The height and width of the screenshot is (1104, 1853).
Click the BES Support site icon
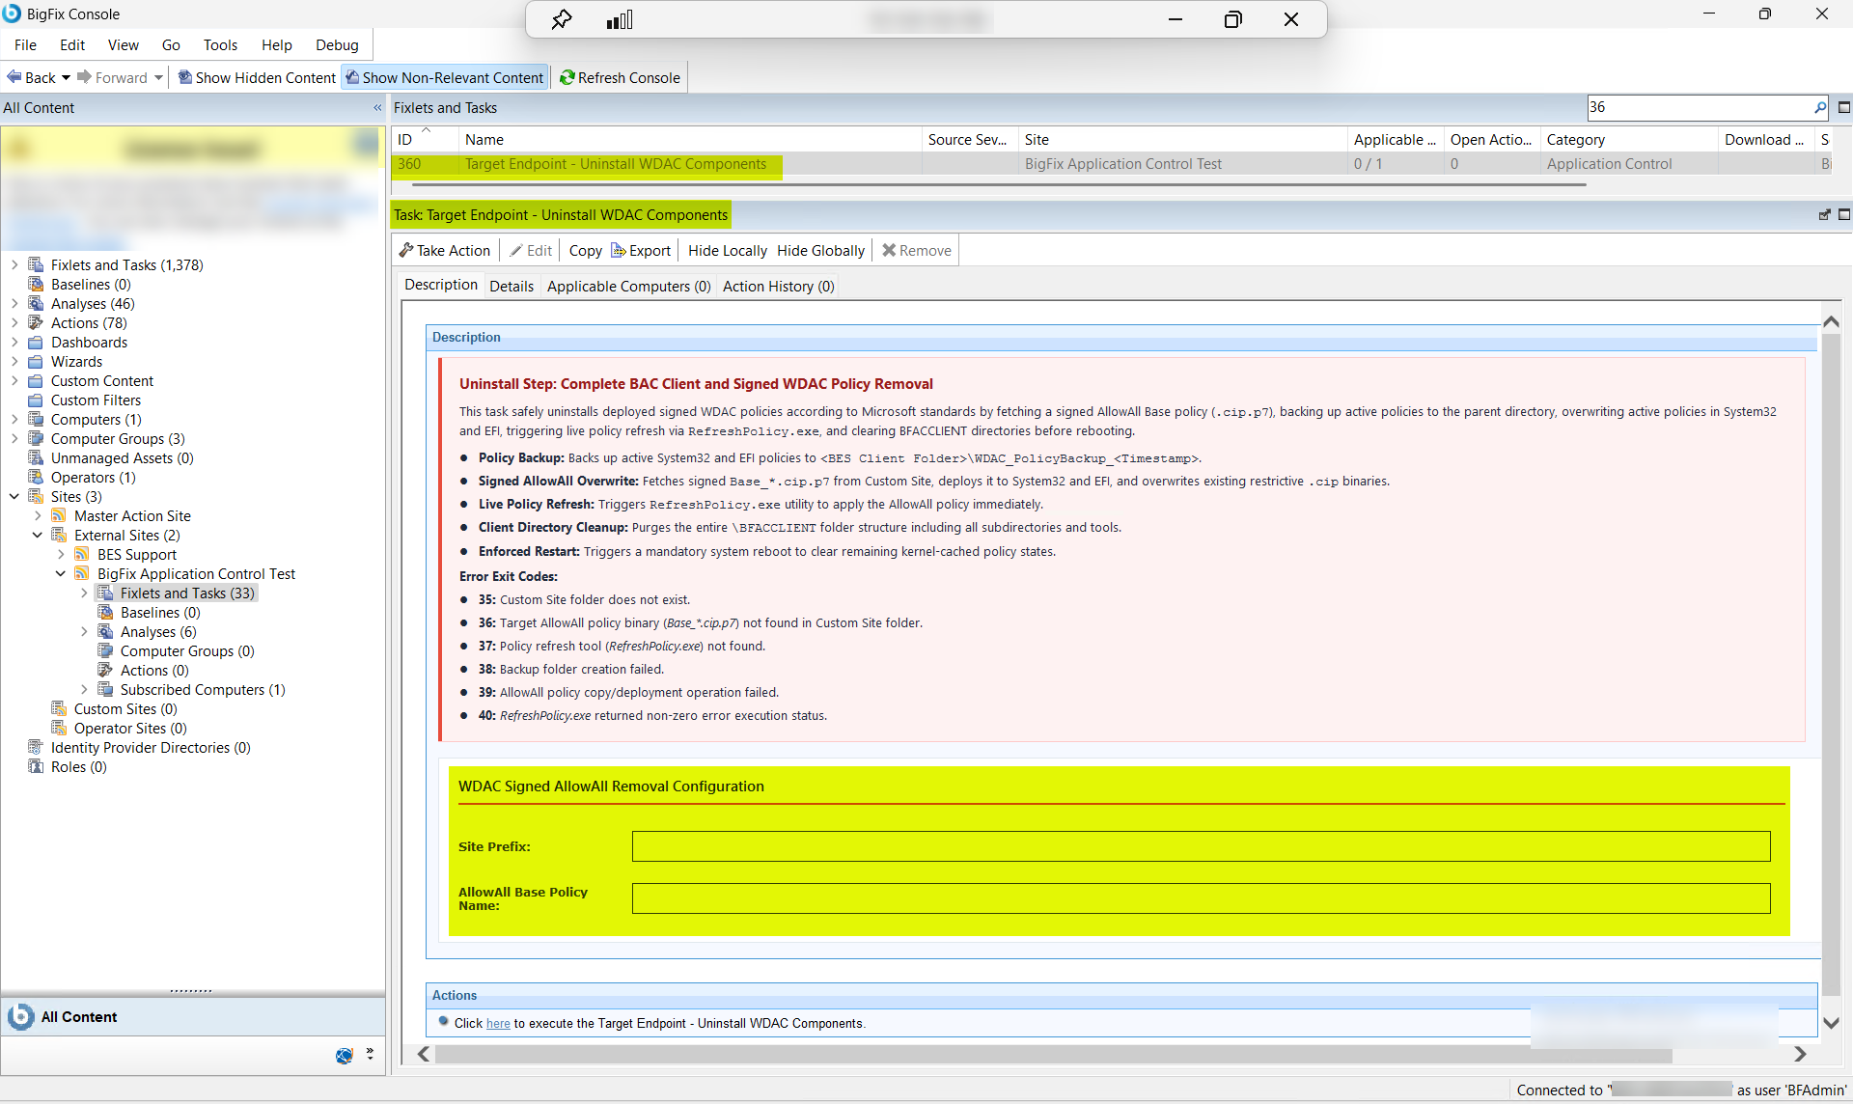click(82, 555)
